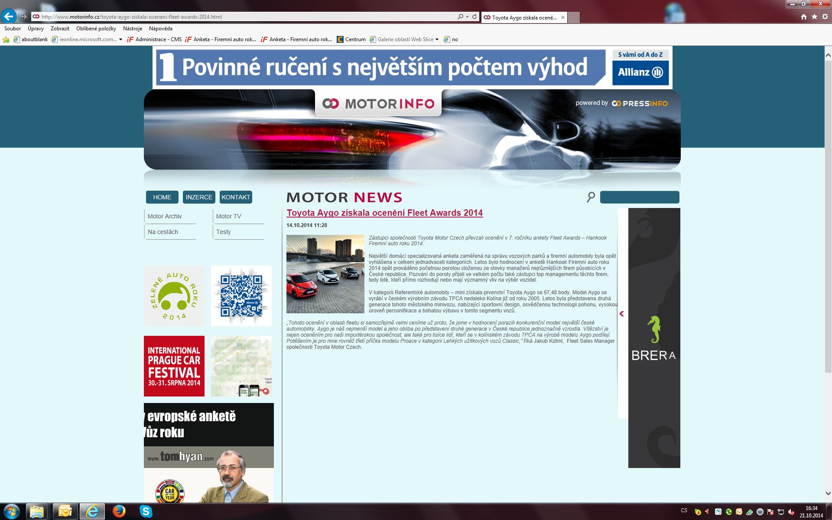Click the site search magnifier icon

[591, 197]
